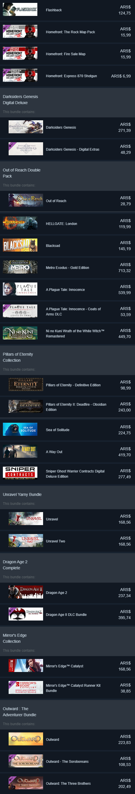The image size is (135, 794).
Task: Open Darksiders Genesis Digital Deluxe bundle heading
Action: [20, 99]
